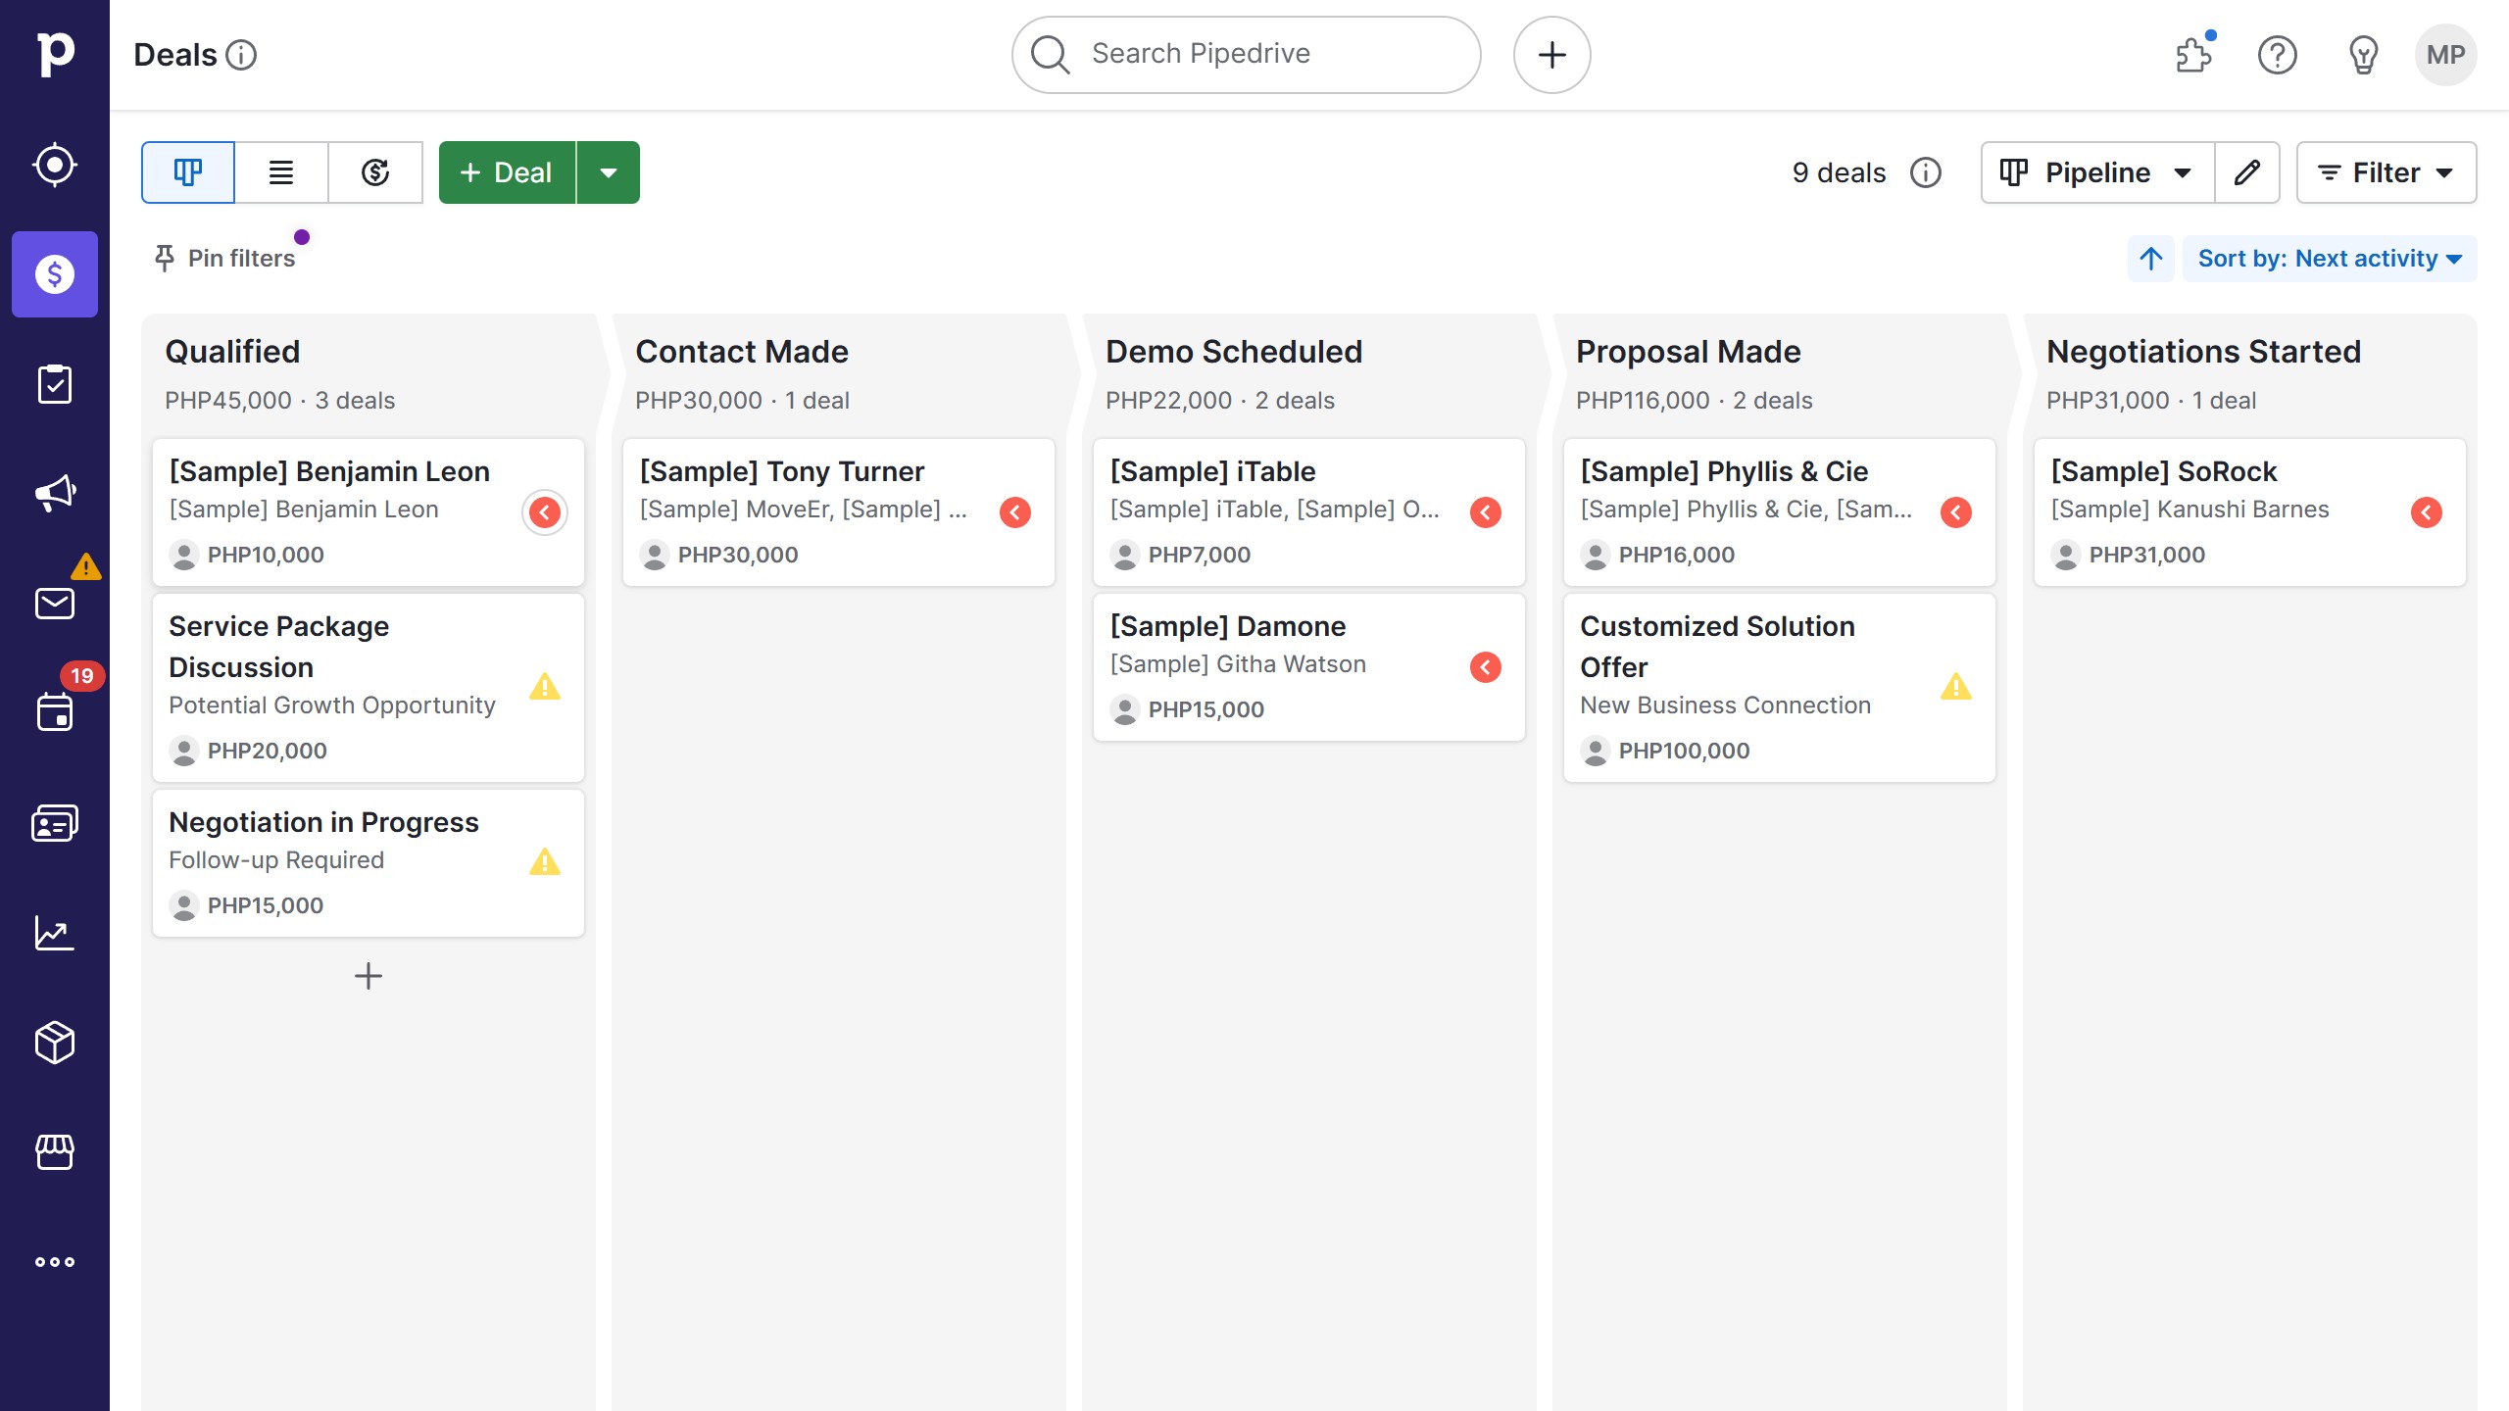
Task: Click the Pin filters link
Action: [x=224, y=258]
